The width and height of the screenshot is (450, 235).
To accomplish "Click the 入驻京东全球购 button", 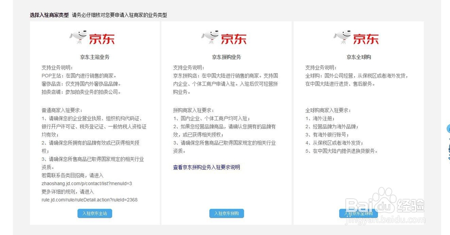I will 359,213.
